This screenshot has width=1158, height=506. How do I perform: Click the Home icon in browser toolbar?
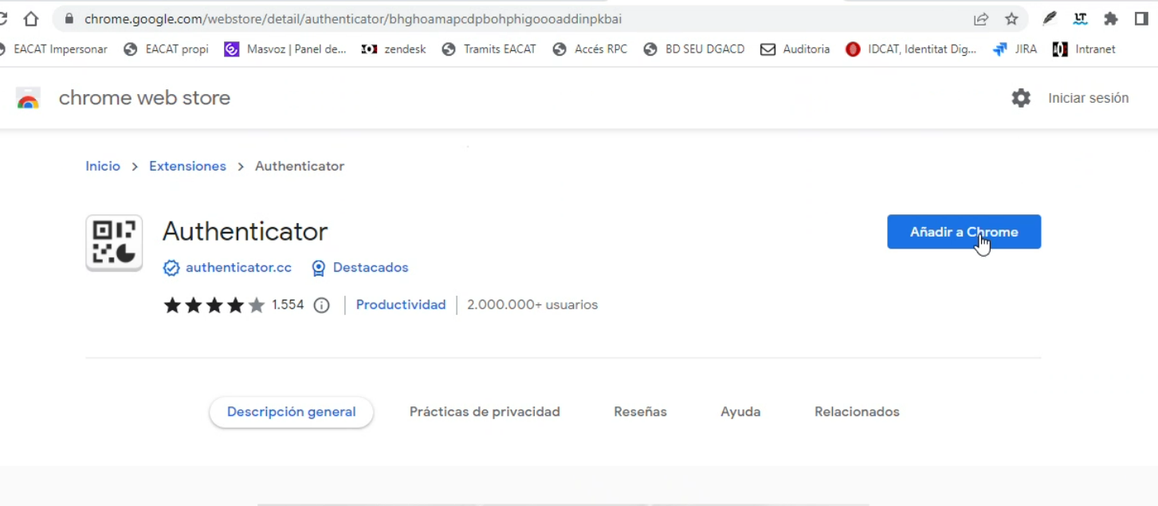(x=30, y=18)
